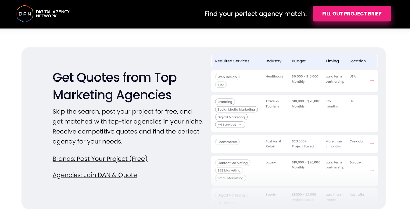Click the arrow on the Luxury row
The width and height of the screenshot is (410, 219).
(372, 170)
